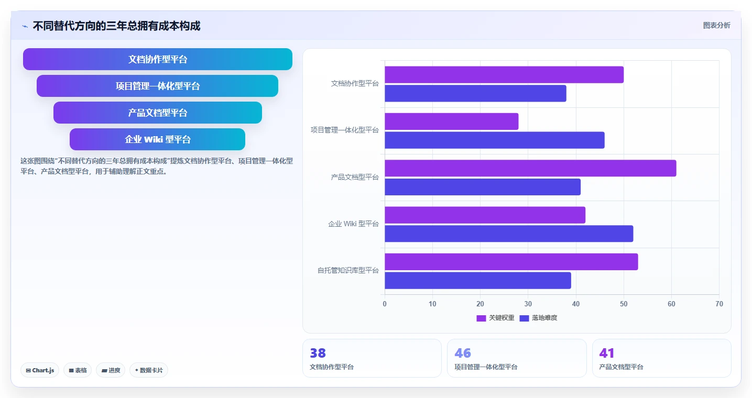Viewport: 752px width, 398px height.
Task: Click the purple 关键权重 bar for 文档协作型平台
Action: (504, 75)
